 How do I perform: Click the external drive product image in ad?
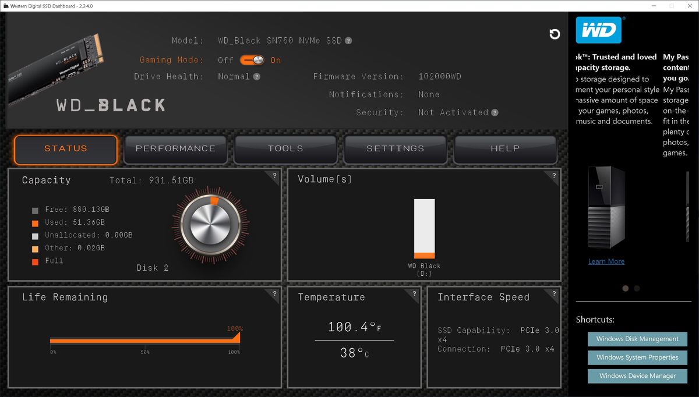click(x=606, y=208)
